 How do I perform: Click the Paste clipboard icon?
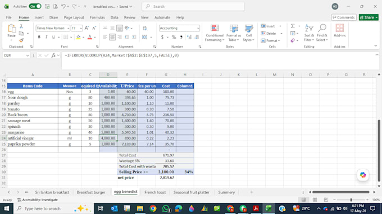click(11, 29)
